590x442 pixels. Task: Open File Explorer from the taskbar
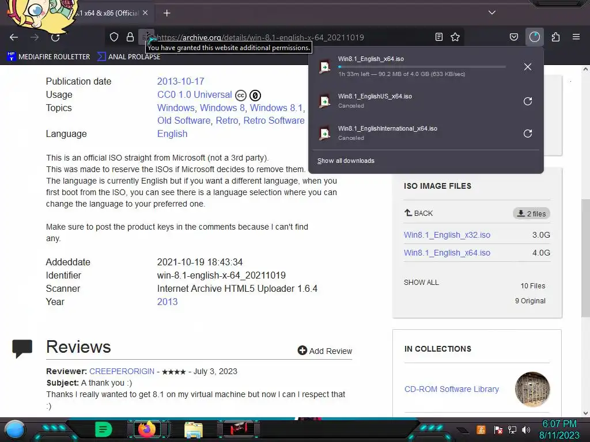194,430
